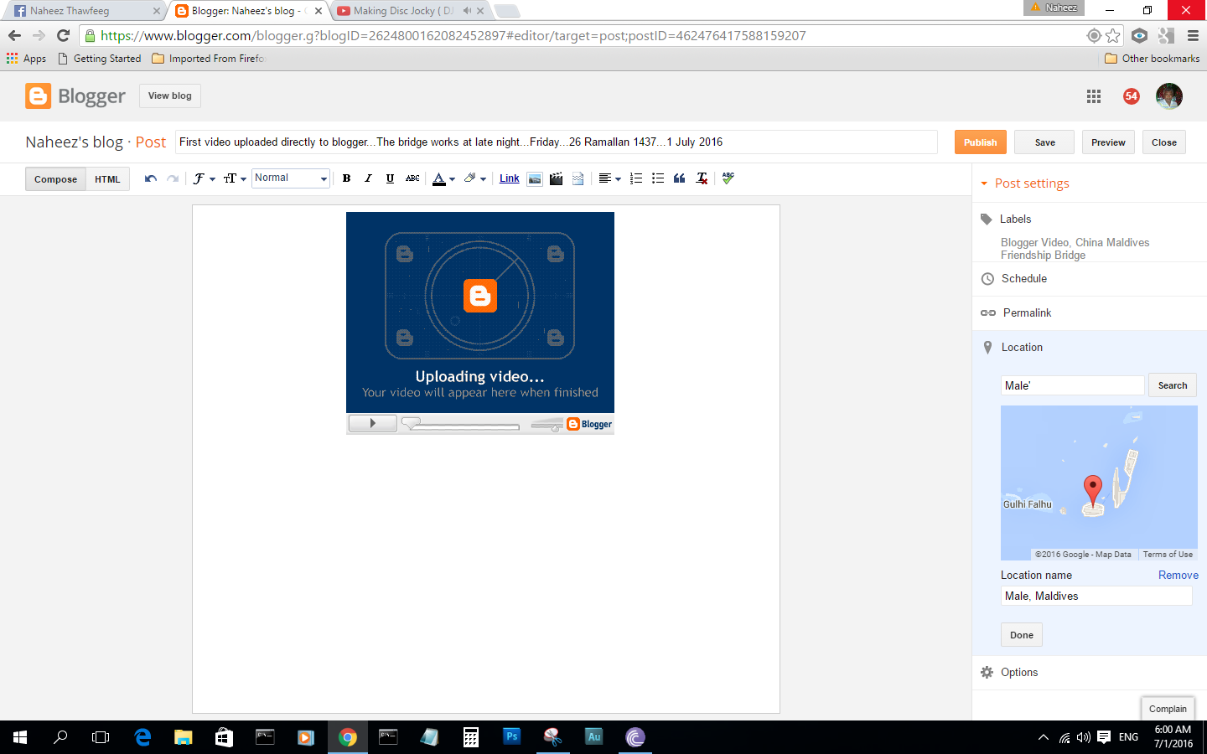Open the Windows Start menu

[20, 737]
